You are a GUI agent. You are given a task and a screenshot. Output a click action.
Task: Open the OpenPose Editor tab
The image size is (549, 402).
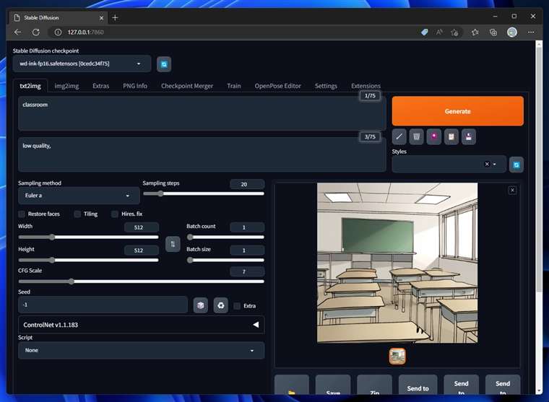click(x=277, y=86)
